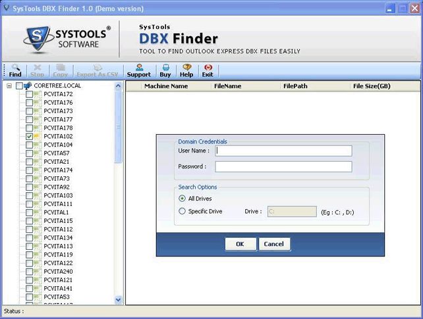The height and width of the screenshot is (319, 423).
Task: Click the Find toolbar button
Action: tap(15, 71)
